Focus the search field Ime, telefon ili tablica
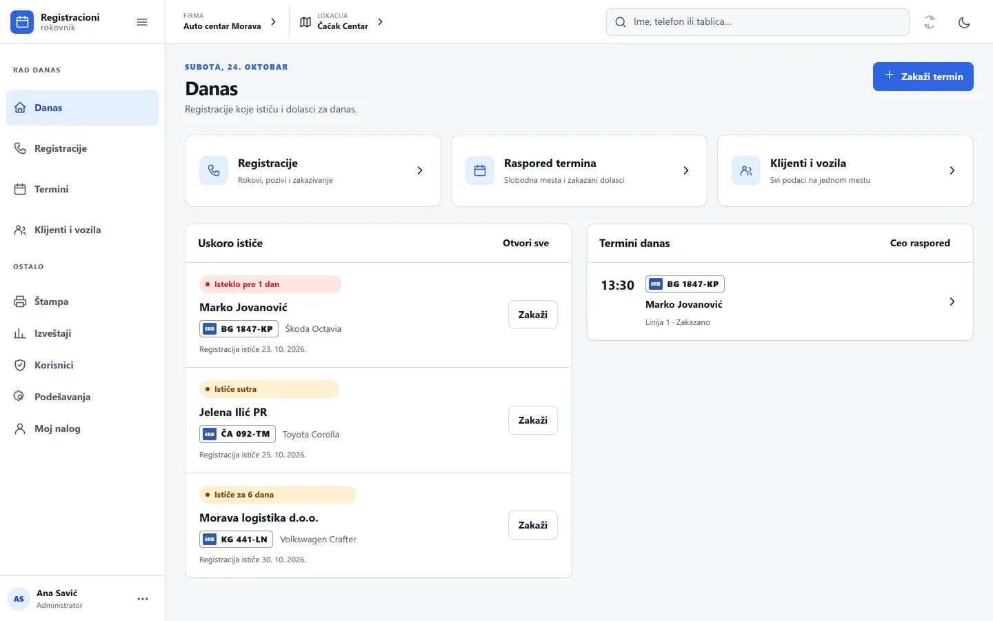The height and width of the screenshot is (621, 993). [757, 22]
